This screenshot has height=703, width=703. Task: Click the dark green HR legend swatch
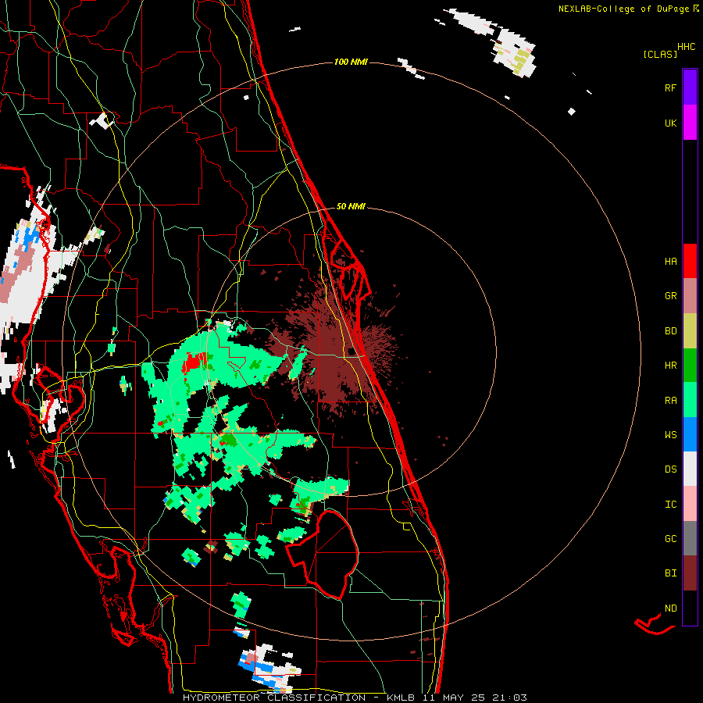point(690,365)
